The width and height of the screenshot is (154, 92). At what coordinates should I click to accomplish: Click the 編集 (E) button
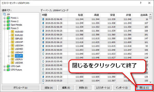pos(66,88)
